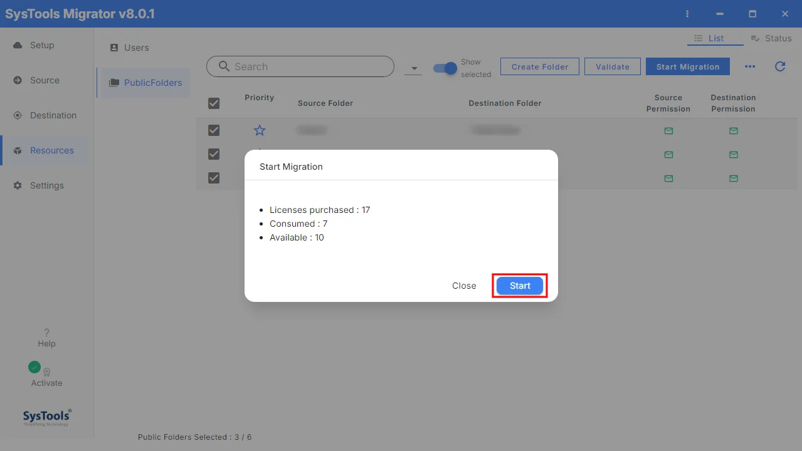Viewport: 802px width, 451px height.
Task: Click the Setup cloud icon
Action: [x=18, y=45]
